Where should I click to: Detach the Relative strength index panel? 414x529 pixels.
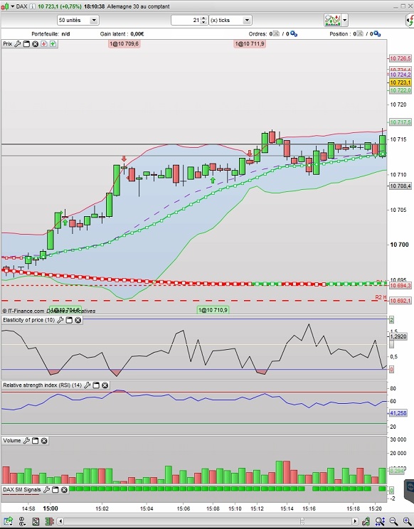pos(96,385)
